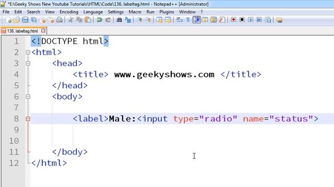Viewport: 334px width, 187px height.
Task: Open the Encoding menu
Action: (69, 12)
